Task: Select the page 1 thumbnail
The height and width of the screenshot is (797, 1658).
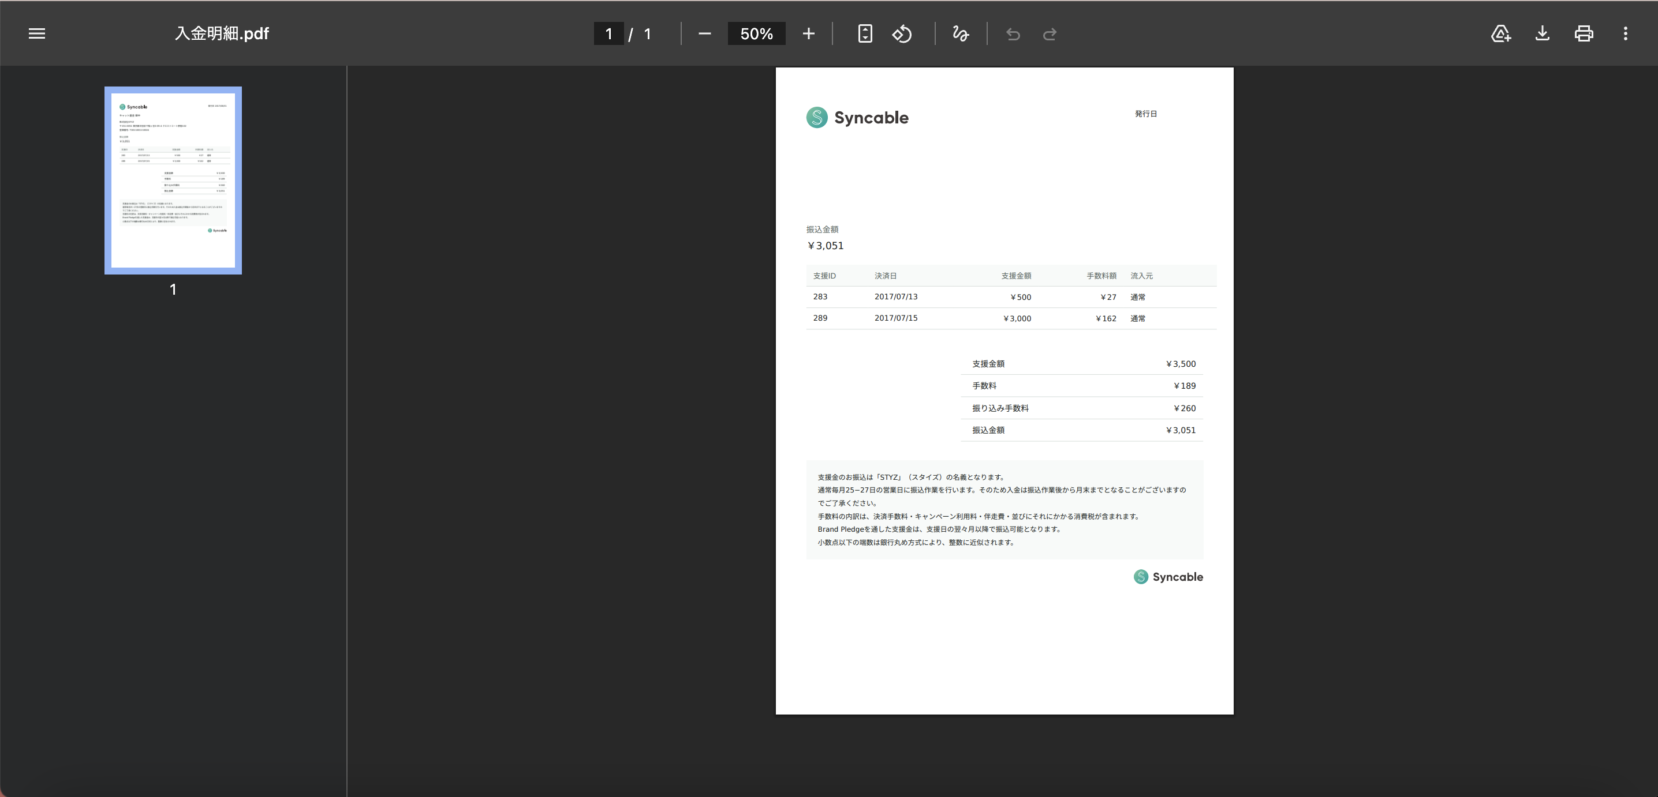Action: 173,181
